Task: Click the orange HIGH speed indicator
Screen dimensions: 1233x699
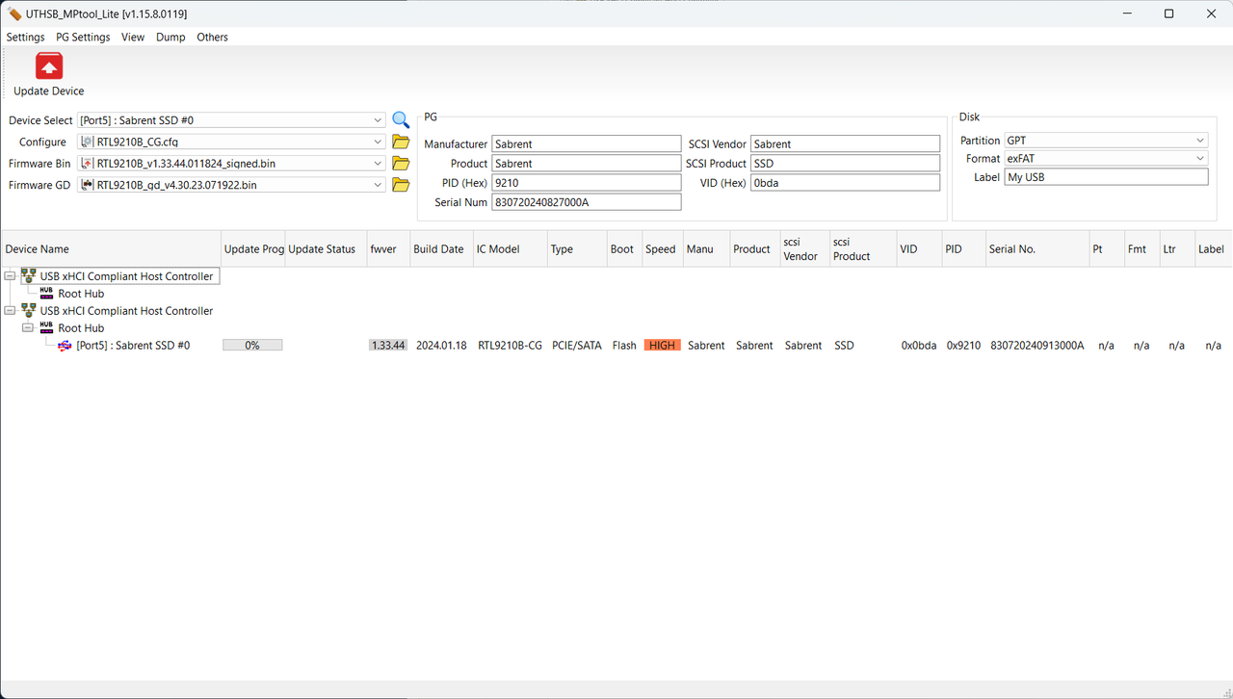Action: [x=663, y=345]
